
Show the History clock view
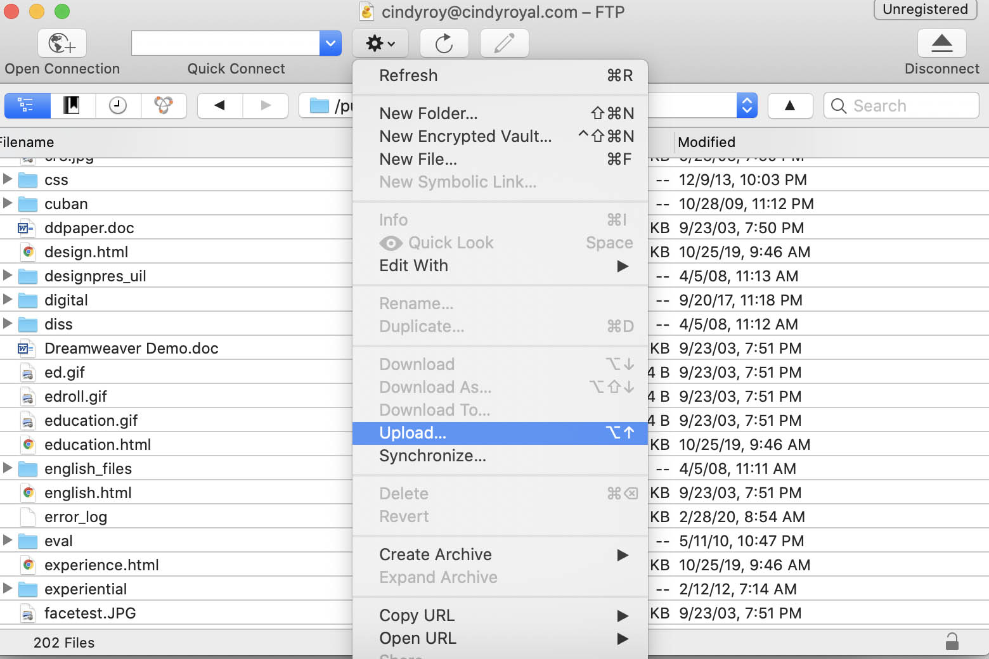point(118,106)
